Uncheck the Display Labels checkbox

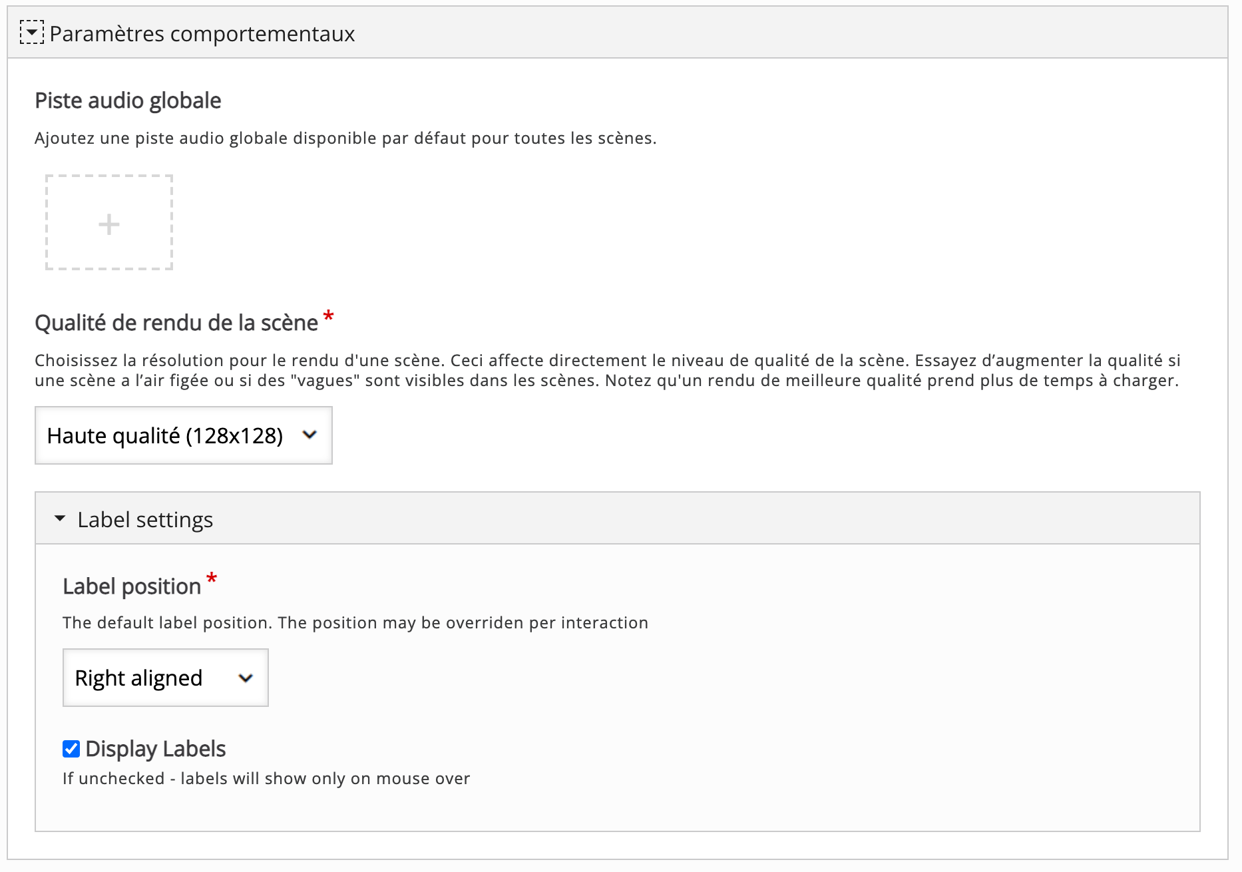point(71,749)
